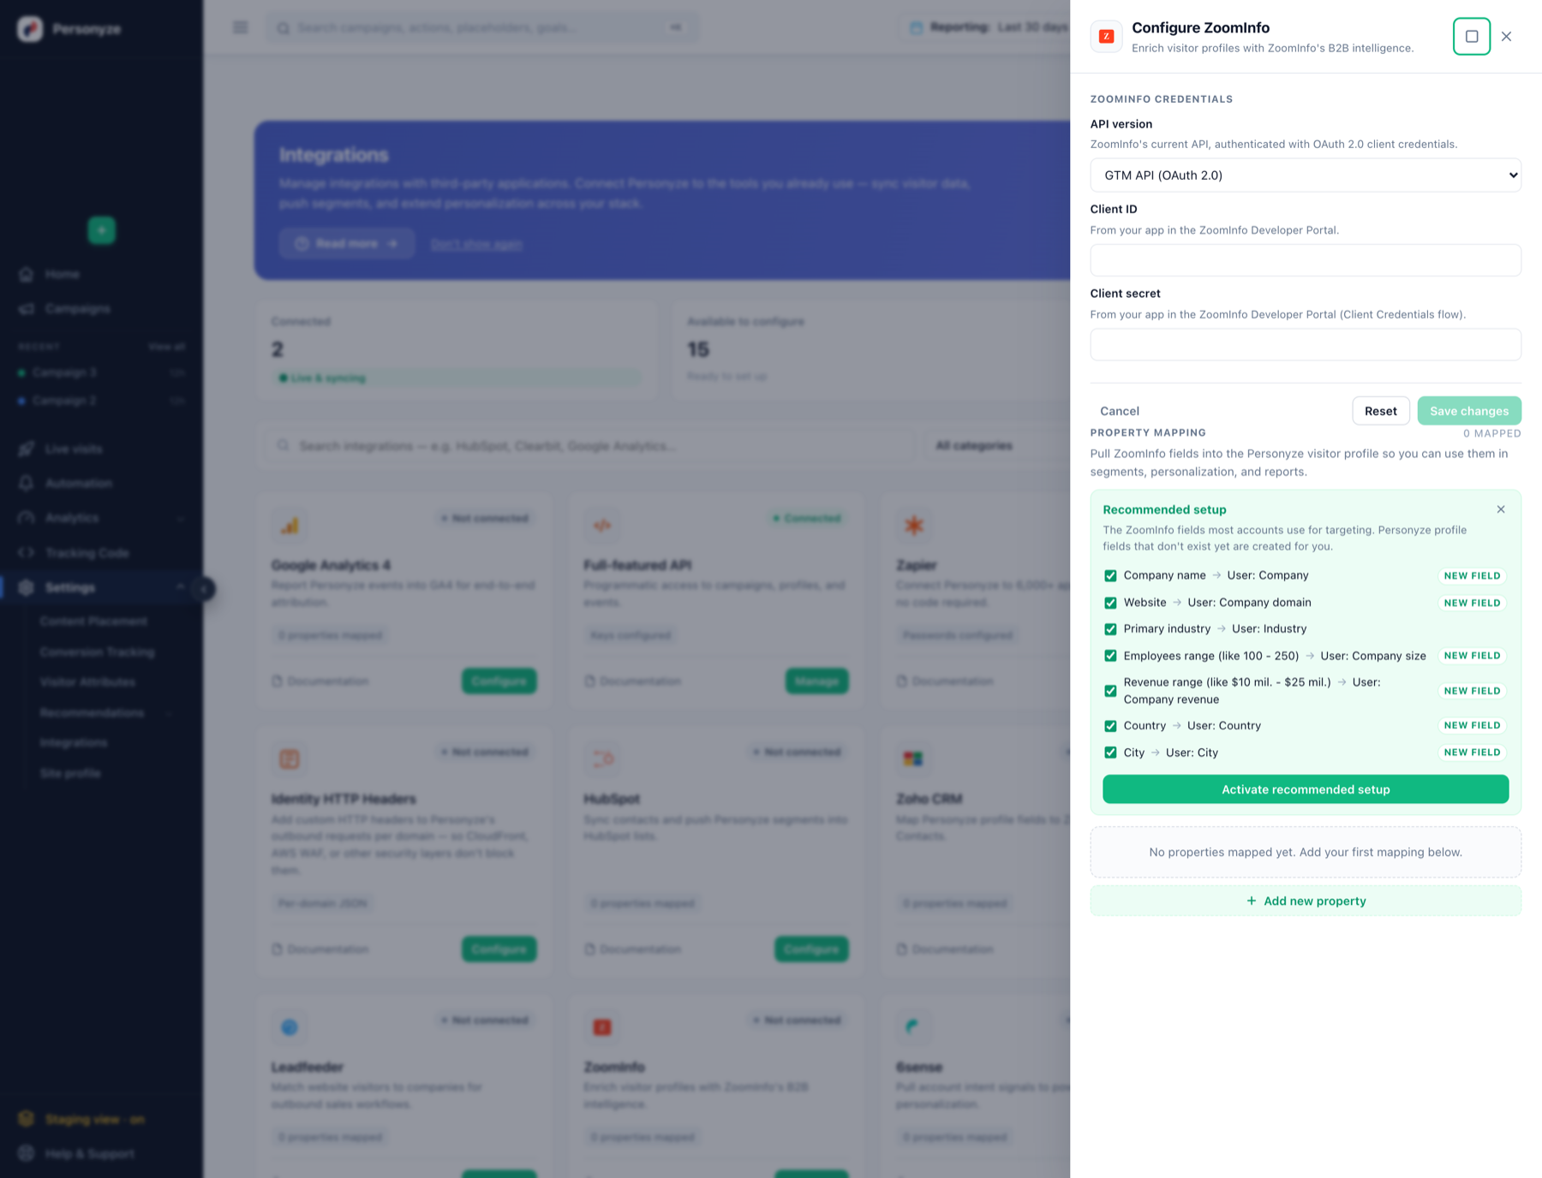1542x1178 pixels.
Task: Open Conversion Tracking settings
Action: point(97,651)
